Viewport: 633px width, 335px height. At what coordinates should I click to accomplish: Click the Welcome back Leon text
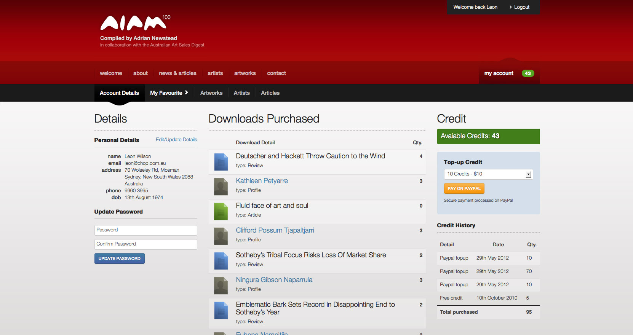pos(475,7)
